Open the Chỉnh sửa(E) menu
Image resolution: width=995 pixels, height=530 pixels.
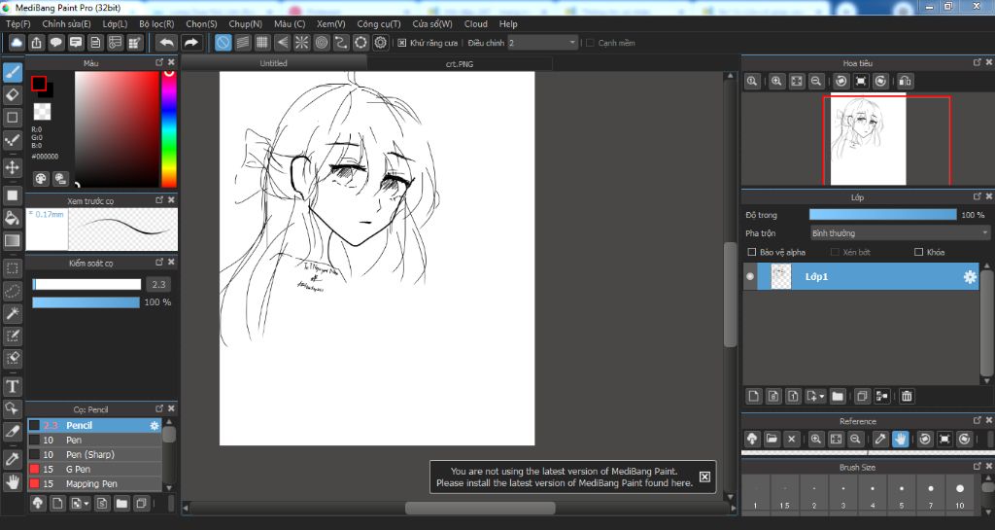click(66, 23)
